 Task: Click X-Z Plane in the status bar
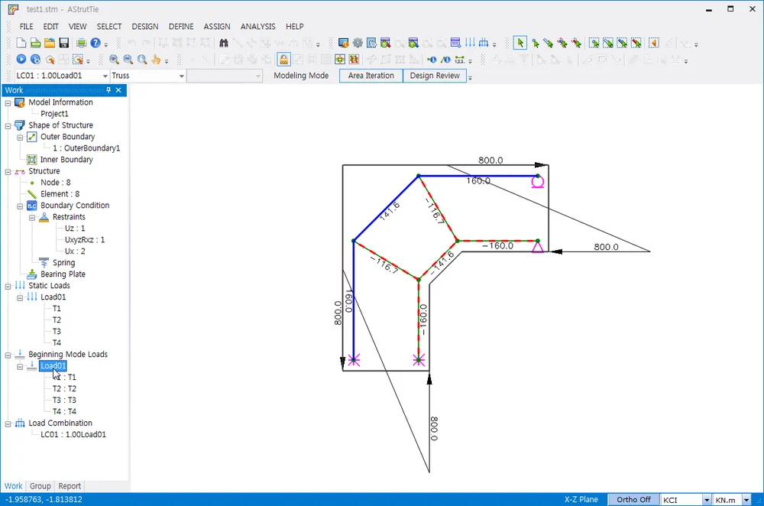coord(581,500)
